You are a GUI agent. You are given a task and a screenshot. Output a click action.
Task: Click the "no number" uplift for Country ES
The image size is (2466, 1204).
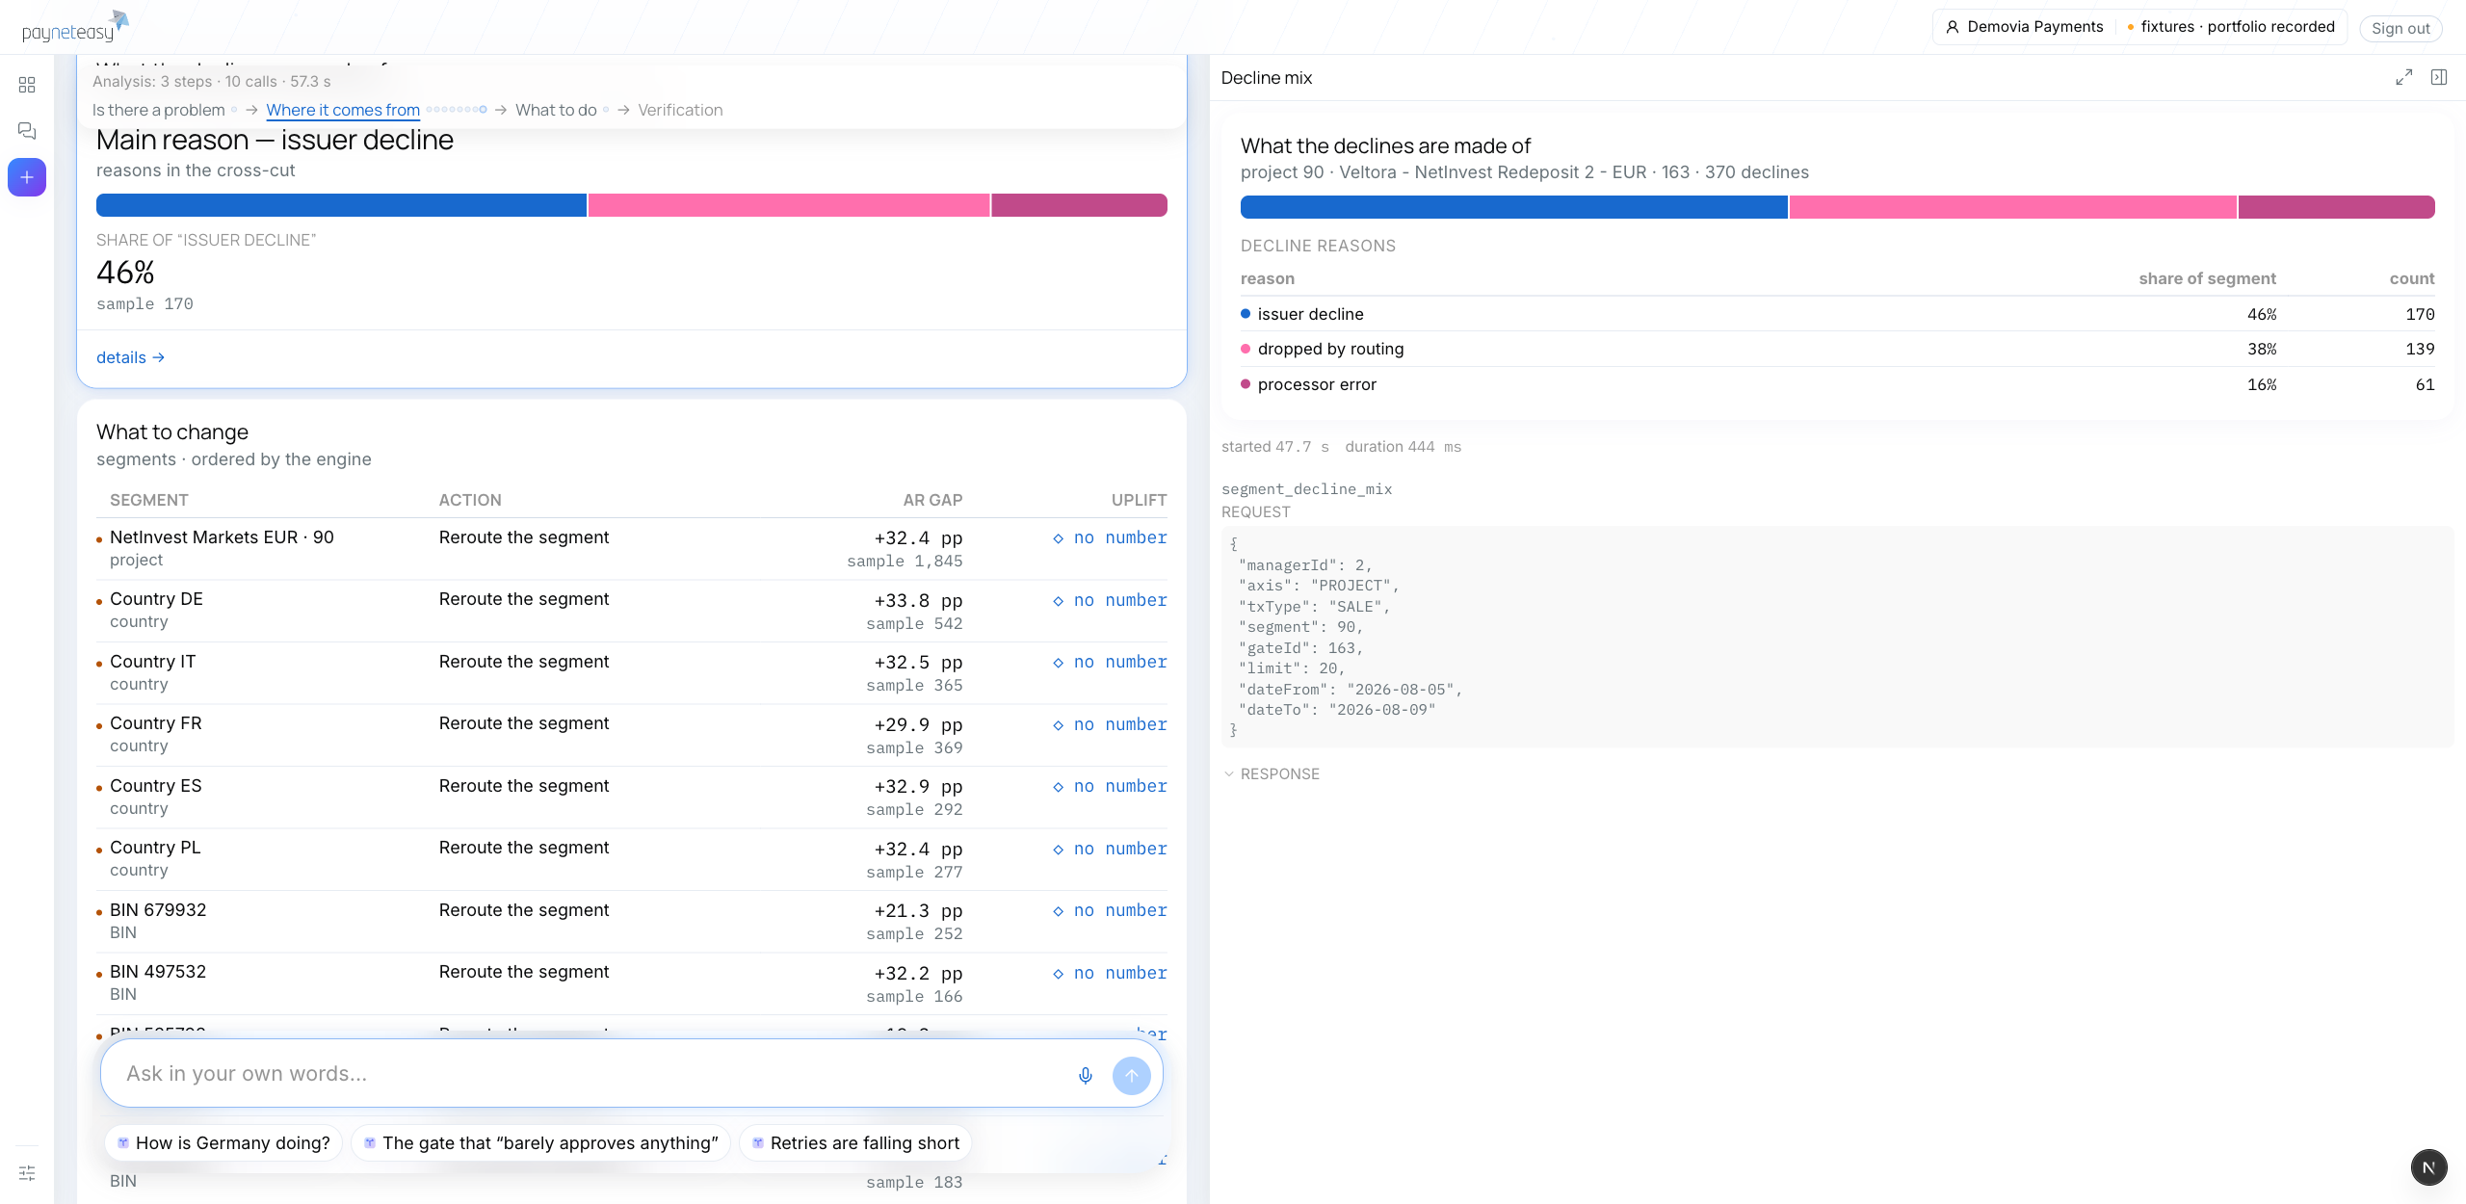[1110, 786]
